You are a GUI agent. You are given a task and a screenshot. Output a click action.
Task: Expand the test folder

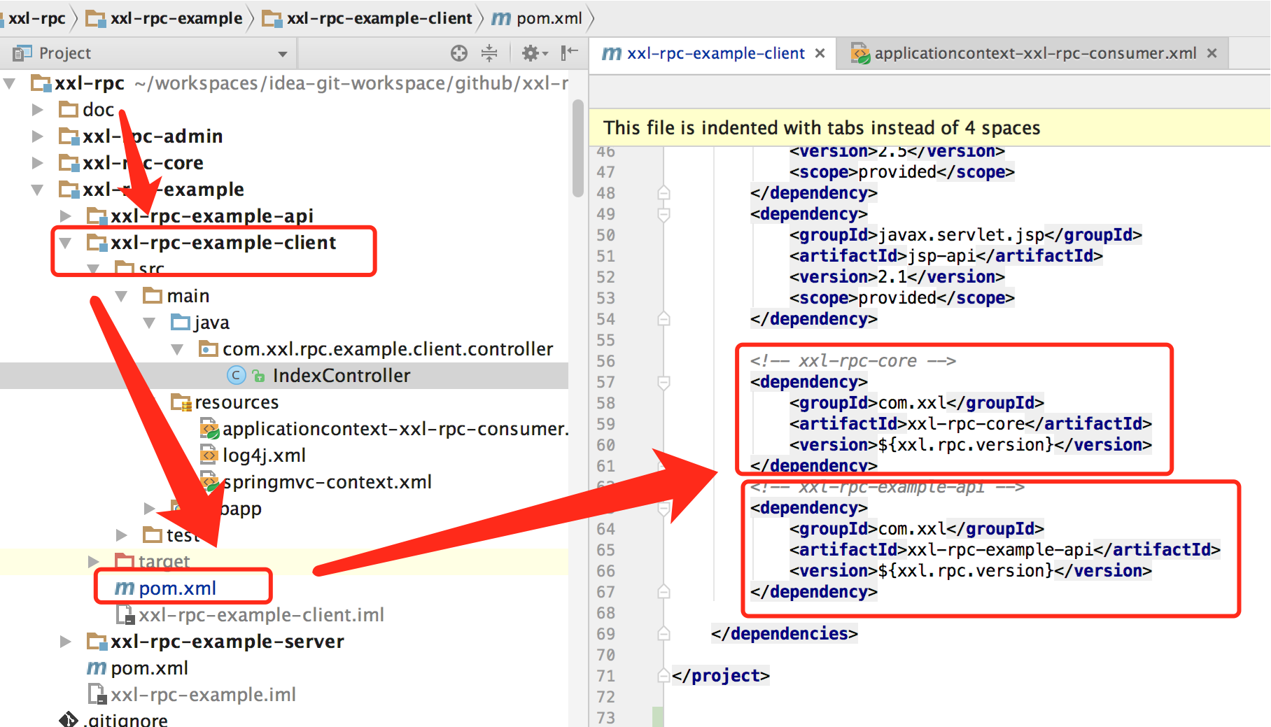tap(122, 535)
